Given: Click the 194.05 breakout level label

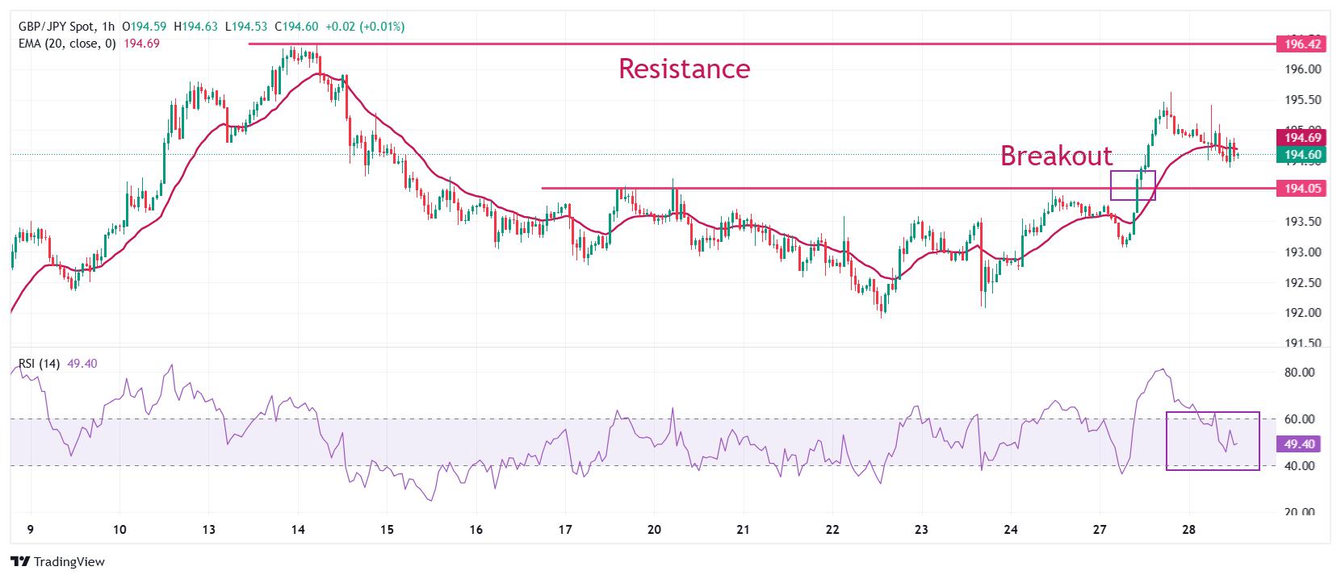Looking at the screenshot, I should (x=1301, y=189).
